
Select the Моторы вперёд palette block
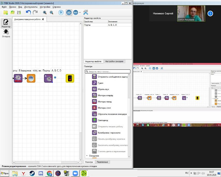click(105, 95)
